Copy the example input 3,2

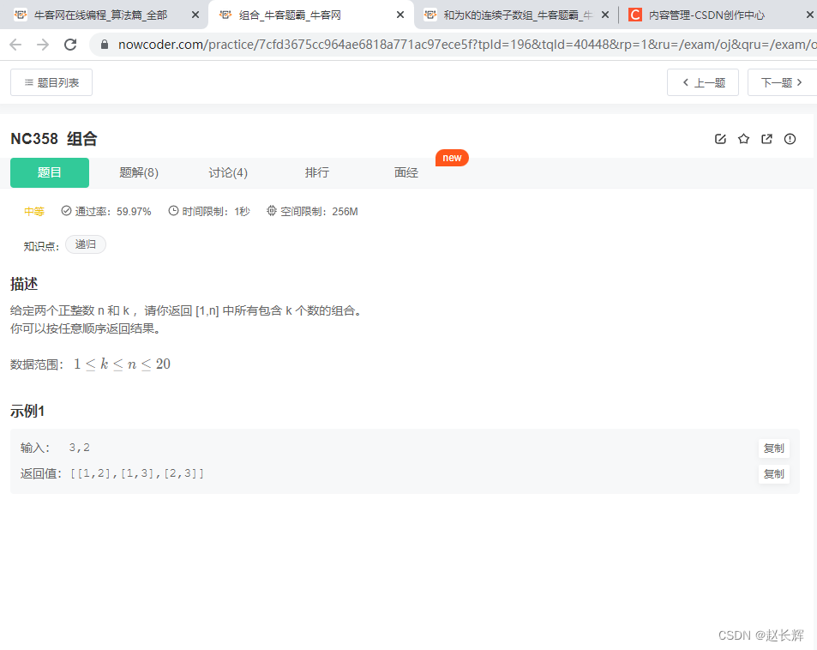(773, 447)
